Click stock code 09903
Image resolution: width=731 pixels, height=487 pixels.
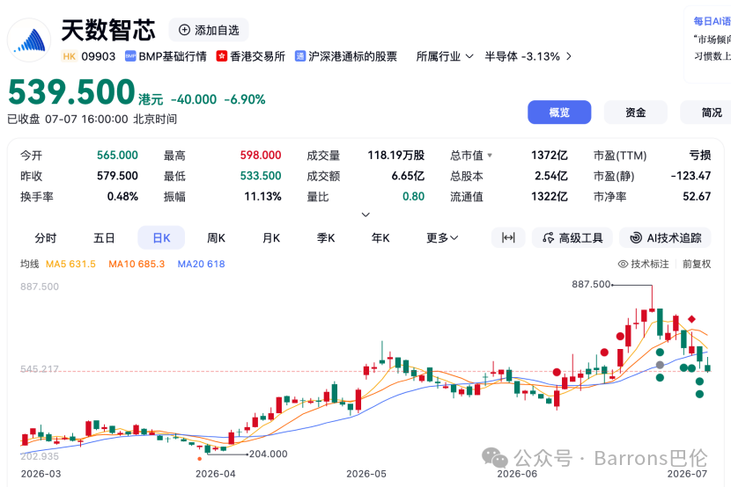(99, 57)
